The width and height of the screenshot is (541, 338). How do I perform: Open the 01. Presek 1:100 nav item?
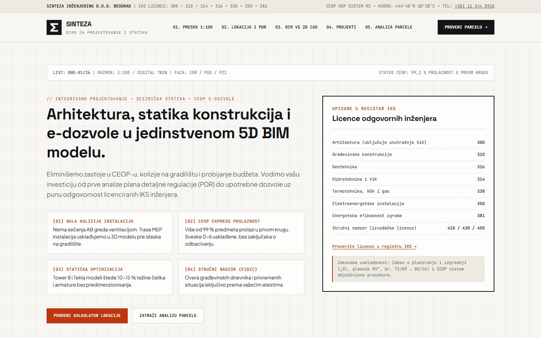click(193, 27)
